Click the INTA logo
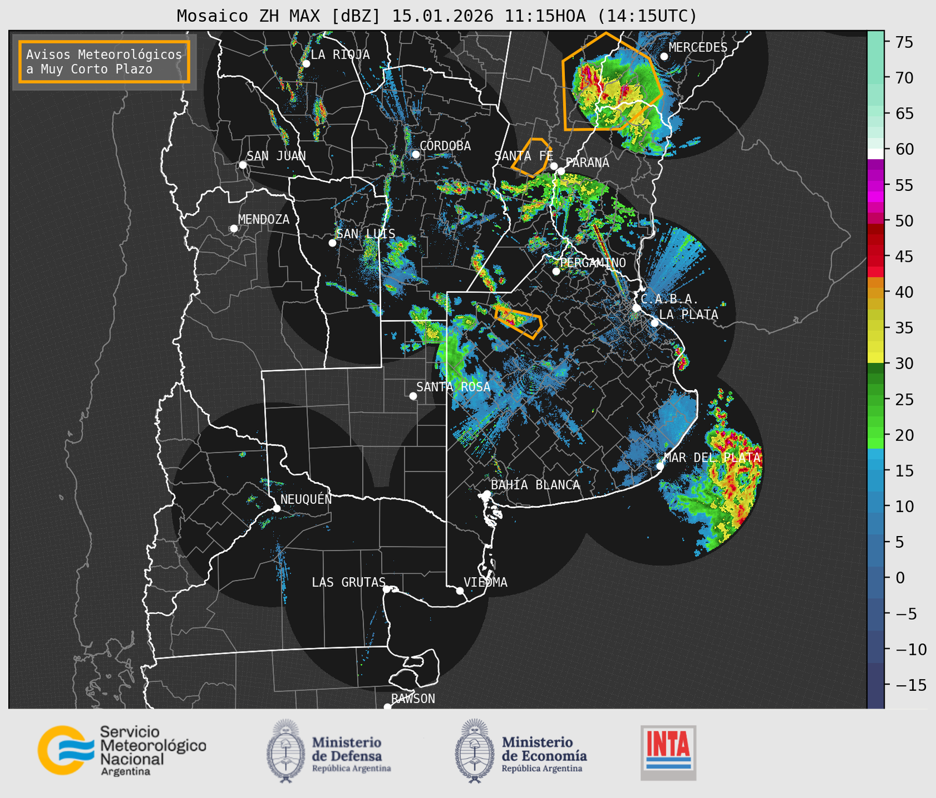This screenshot has height=798, width=936. 668,752
